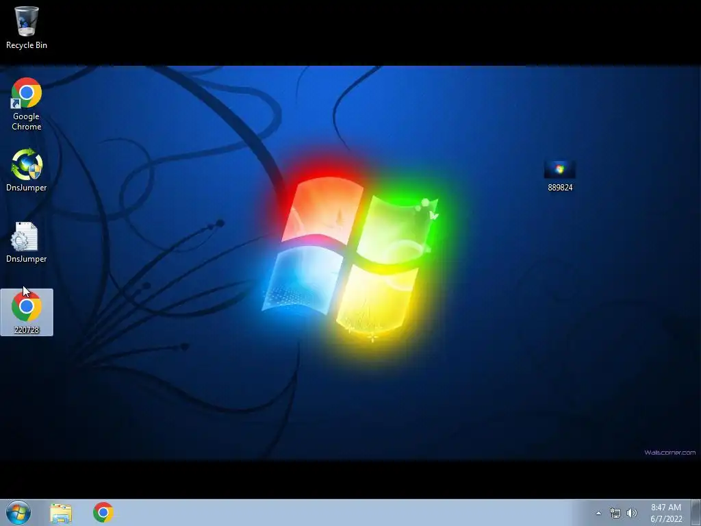This screenshot has height=526, width=701.
Task: Click the 220728 file name label
Action: pyautogui.click(x=27, y=330)
